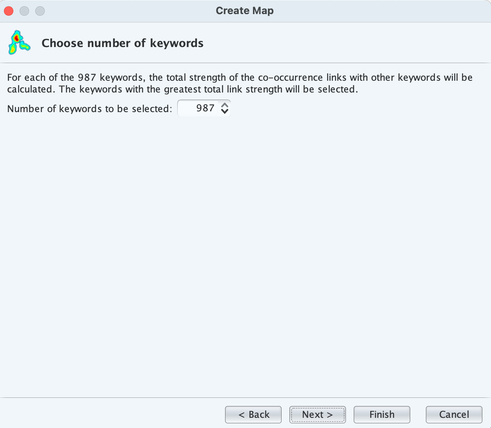Screen dimensions: 491x428
Task: Proceed by pressing the Next button
Action: click(x=317, y=414)
